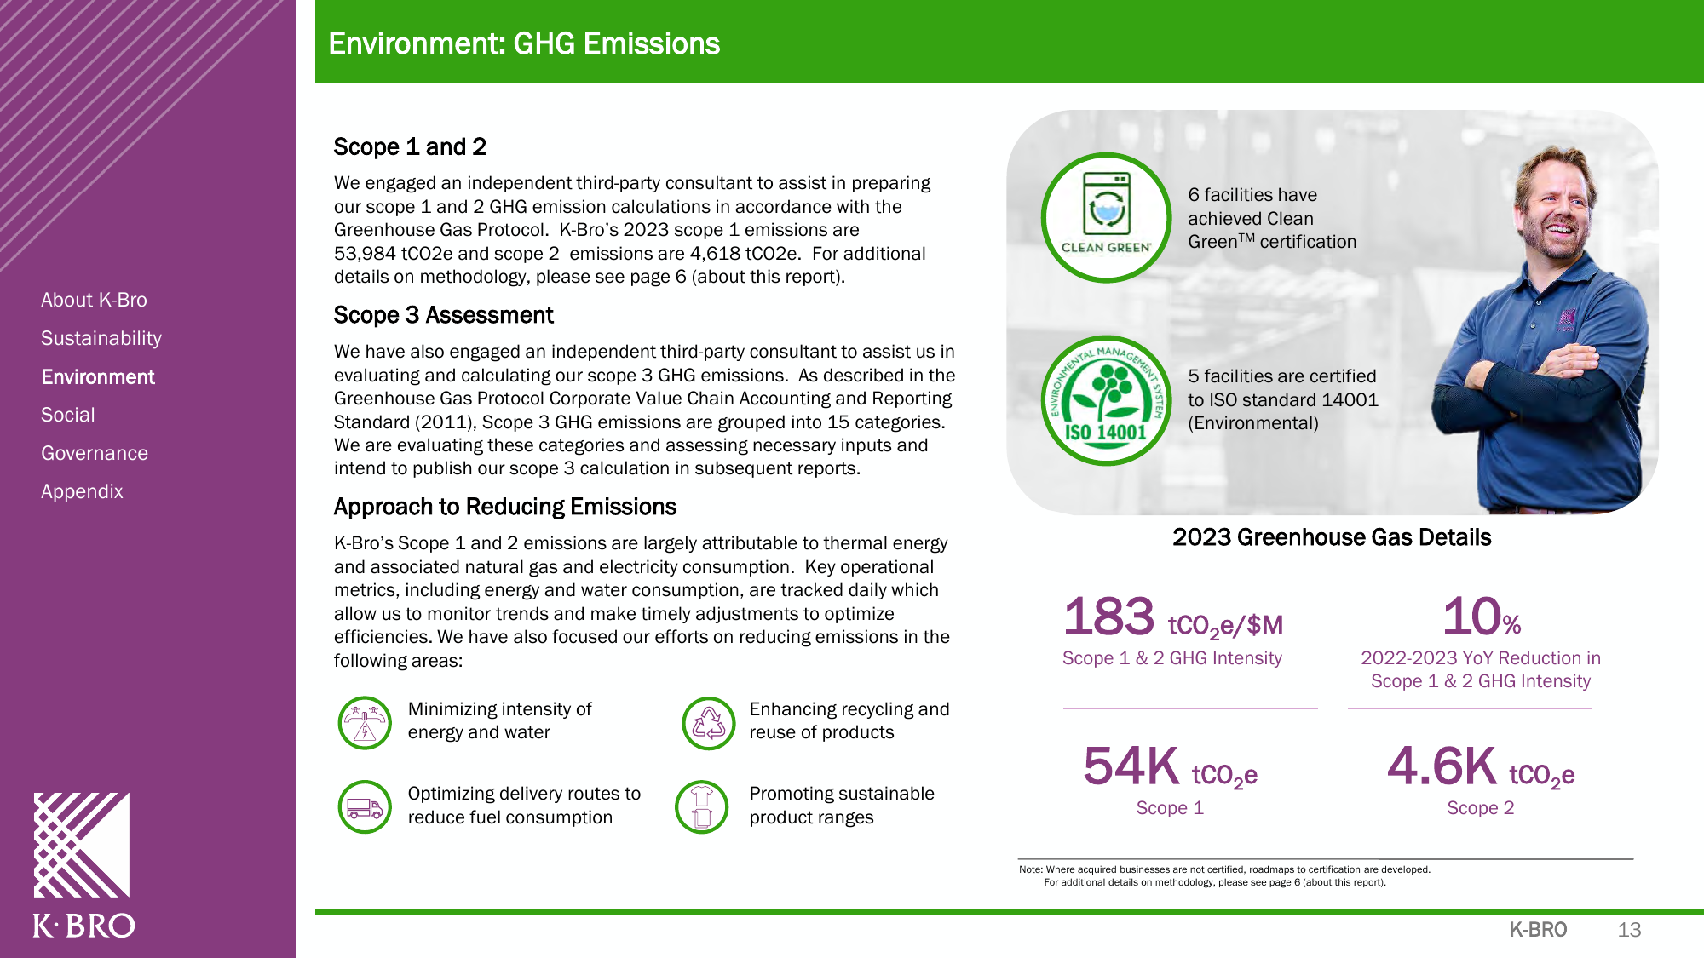Viewport: 1704px width, 958px height.
Task: Select the Environment navigation item
Action: point(98,376)
